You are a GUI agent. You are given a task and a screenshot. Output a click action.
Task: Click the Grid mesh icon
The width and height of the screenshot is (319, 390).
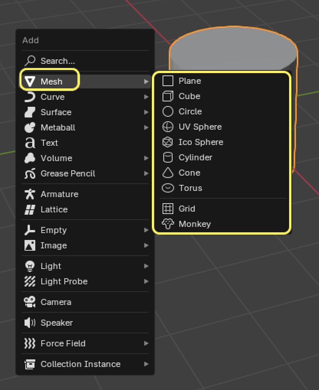pyautogui.click(x=168, y=209)
